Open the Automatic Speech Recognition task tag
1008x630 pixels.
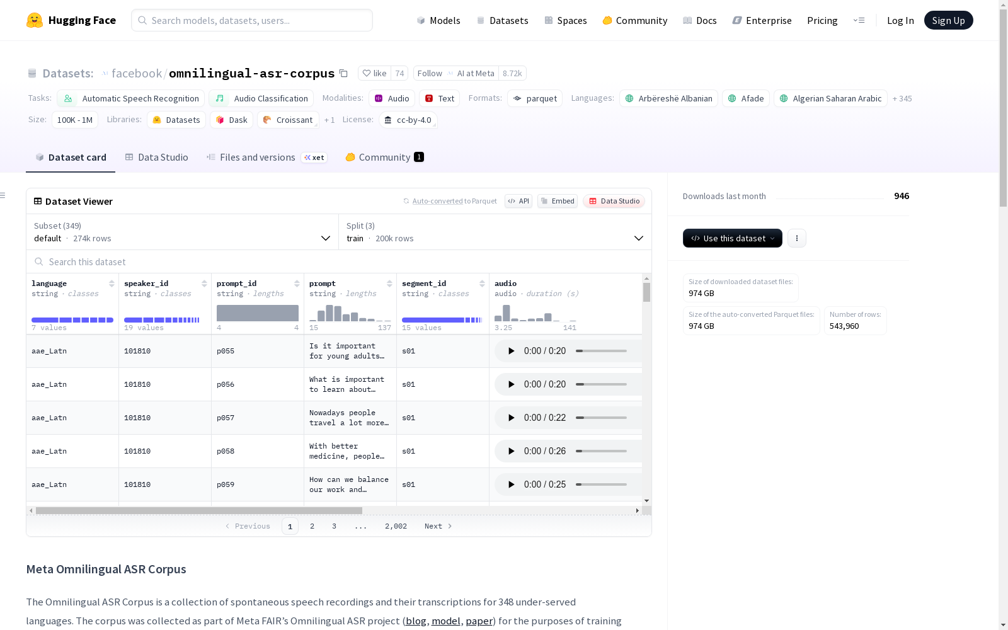(131, 98)
